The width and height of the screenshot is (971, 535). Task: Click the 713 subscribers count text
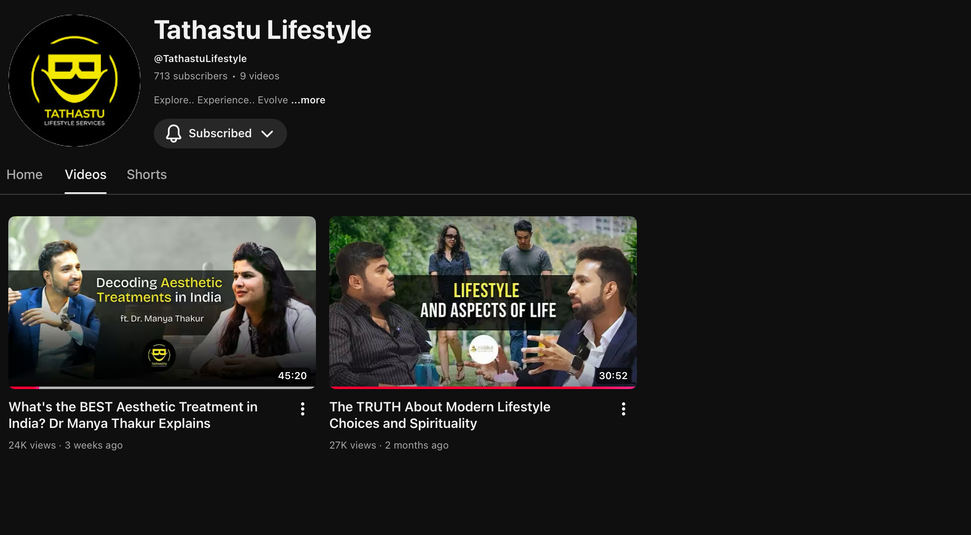(191, 76)
